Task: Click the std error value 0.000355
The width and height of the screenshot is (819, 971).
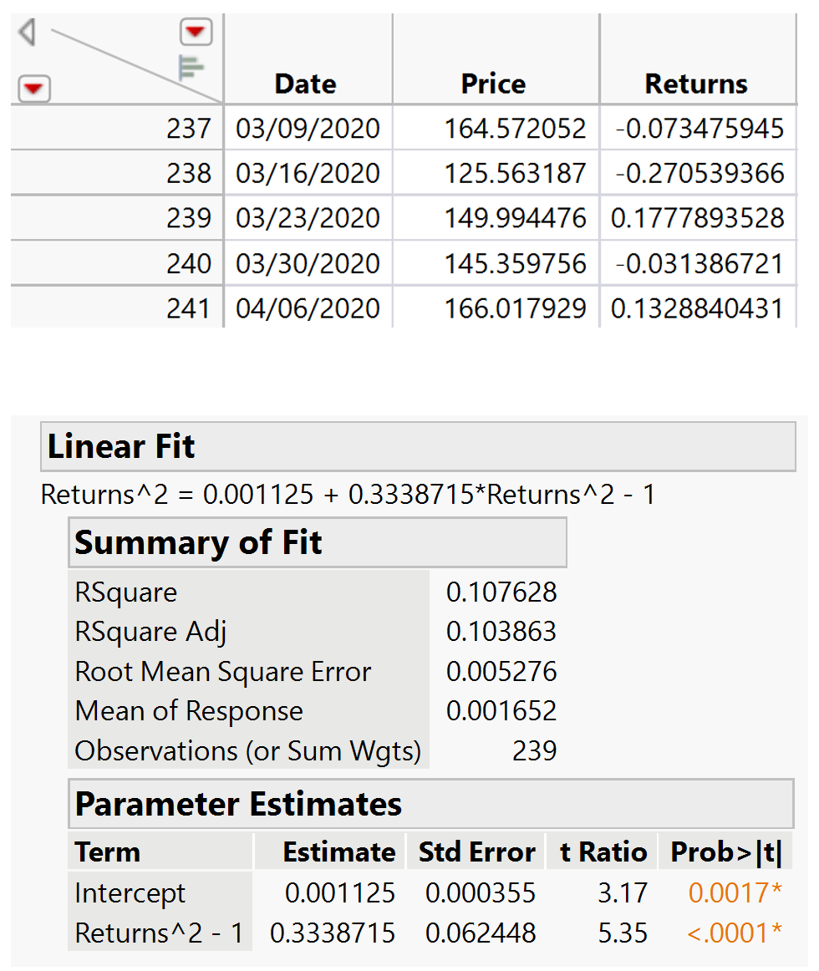Action: 481,893
